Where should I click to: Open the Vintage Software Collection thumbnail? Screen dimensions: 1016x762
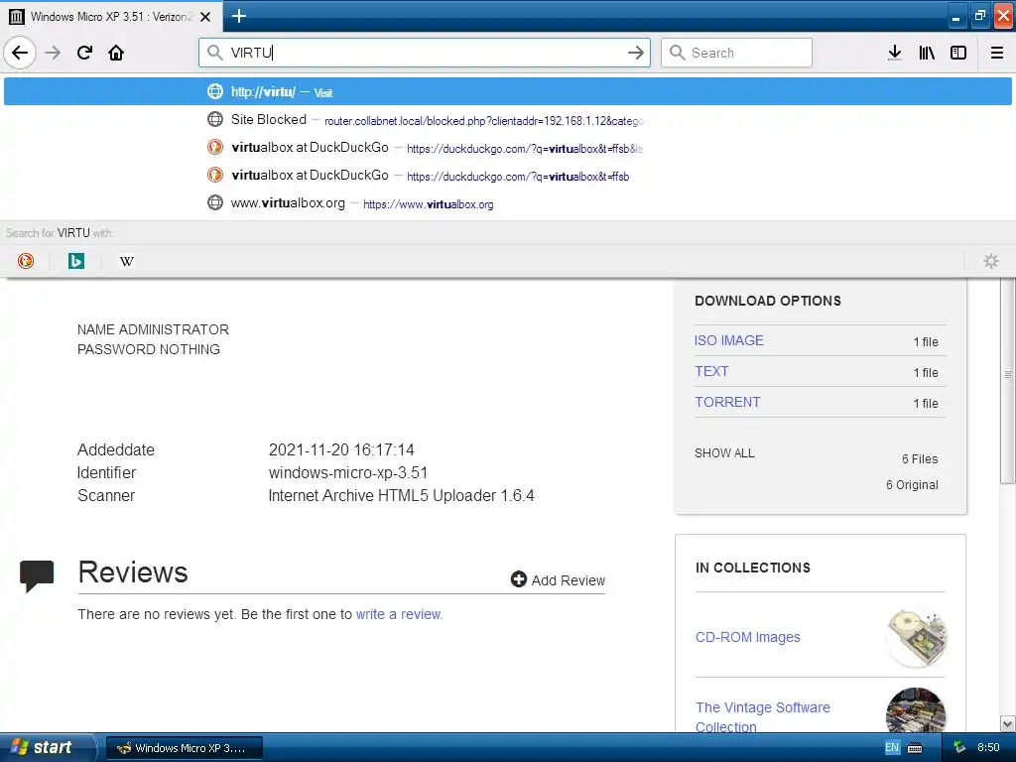[x=916, y=710]
